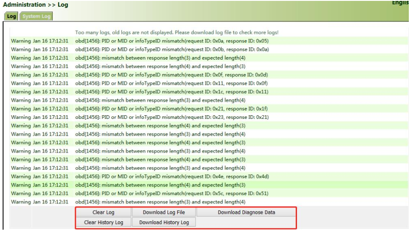Click the Clear Log button

coord(103,212)
